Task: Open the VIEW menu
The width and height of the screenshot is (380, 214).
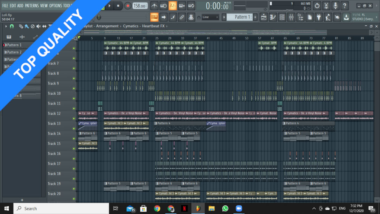Action: click(44, 6)
